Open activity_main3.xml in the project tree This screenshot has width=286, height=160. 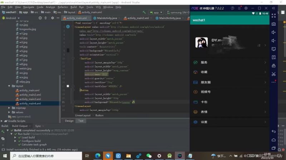pos(30,99)
